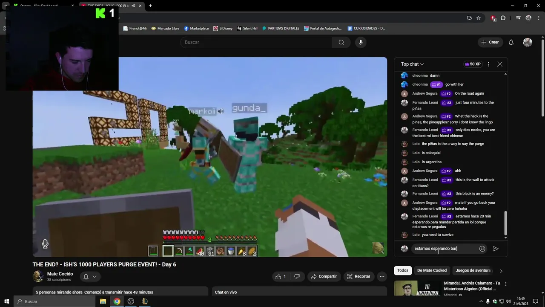Image resolution: width=545 pixels, height=307 pixels.
Task: Open PARTIDAS DIGITALES bookmark
Action: tap(281, 29)
